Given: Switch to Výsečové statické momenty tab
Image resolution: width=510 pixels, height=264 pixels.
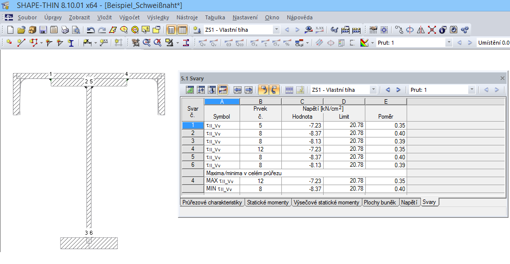Looking at the screenshot, I should [326, 202].
